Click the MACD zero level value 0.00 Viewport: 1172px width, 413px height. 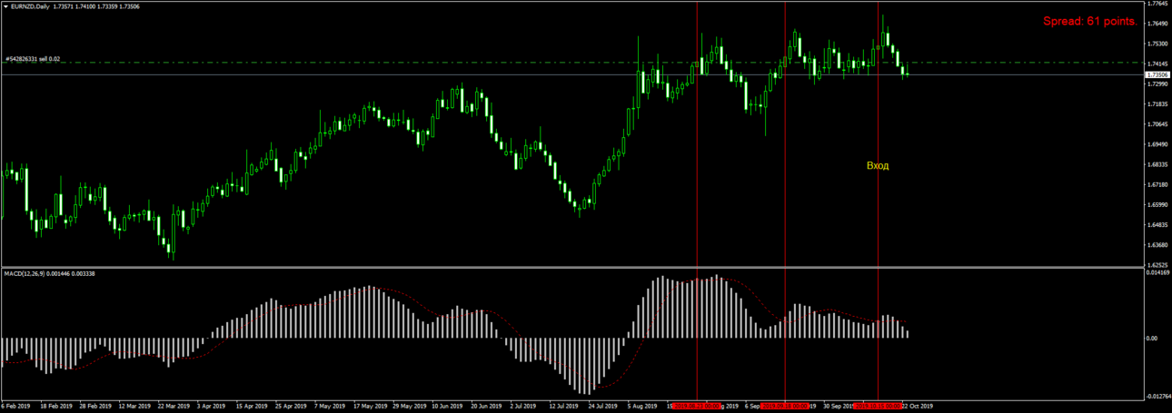click(x=1151, y=339)
